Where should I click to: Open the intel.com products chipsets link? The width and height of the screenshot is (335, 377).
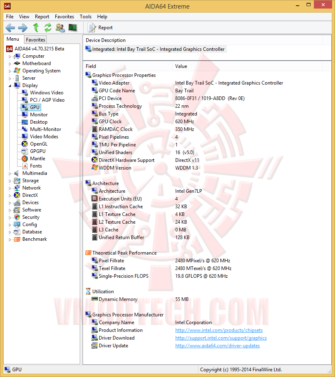[219, 330]
